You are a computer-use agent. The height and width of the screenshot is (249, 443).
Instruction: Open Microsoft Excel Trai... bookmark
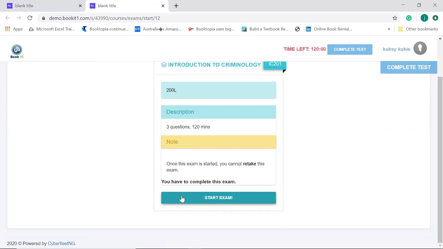pyautogui.click(x=52, y=29)
